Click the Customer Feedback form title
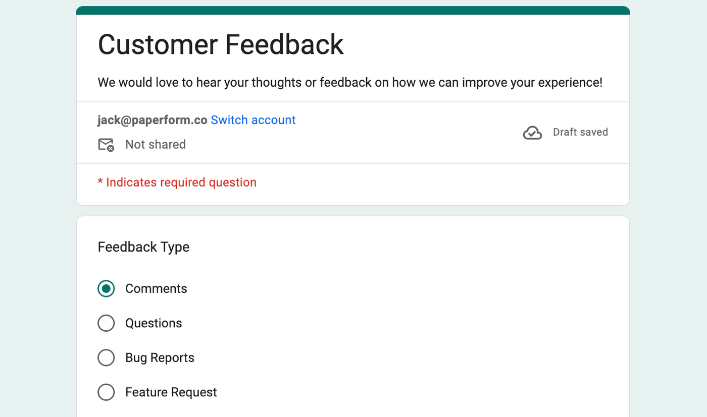Viewport: 707px width, 417px height. coord(221,44)
